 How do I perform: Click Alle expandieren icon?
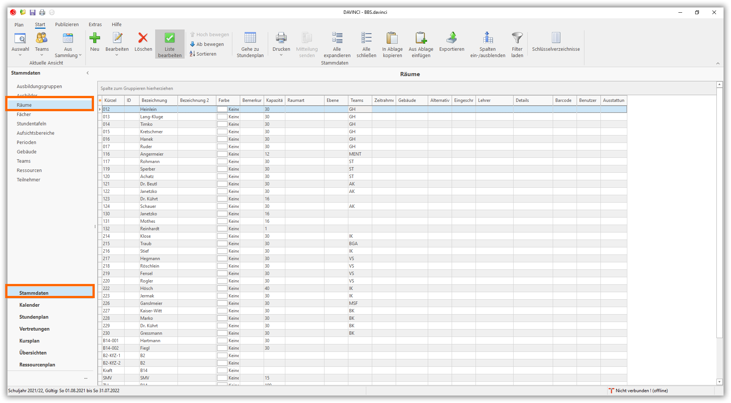337,38
